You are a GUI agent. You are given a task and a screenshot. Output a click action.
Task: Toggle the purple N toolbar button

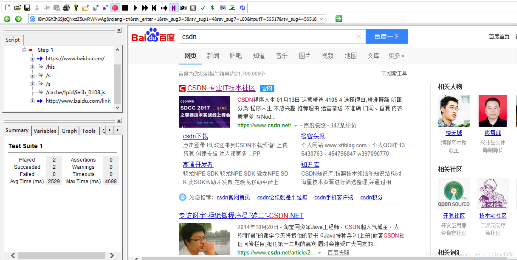[174, 8]
